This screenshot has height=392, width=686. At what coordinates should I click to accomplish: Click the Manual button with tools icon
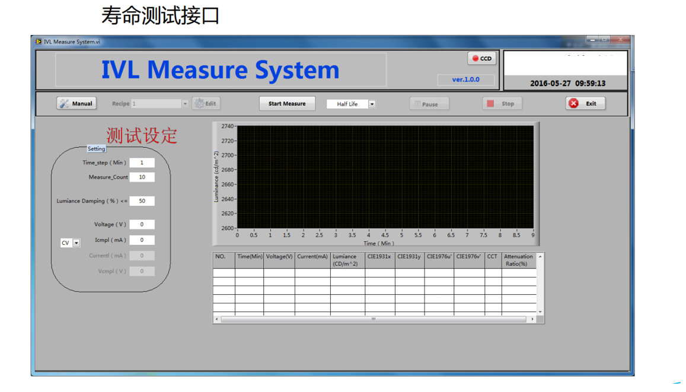pos(76,103)
